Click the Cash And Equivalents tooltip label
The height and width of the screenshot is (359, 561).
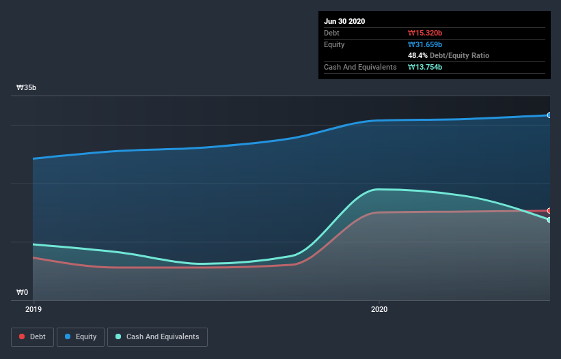(360, 67)
